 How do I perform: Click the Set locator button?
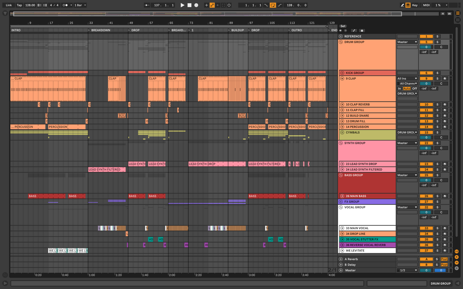[x=343, y=26]
